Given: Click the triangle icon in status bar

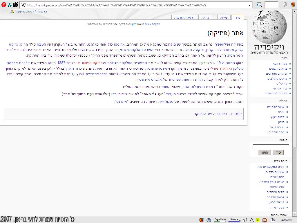Looking at the screenshot, I should [251, 220].
